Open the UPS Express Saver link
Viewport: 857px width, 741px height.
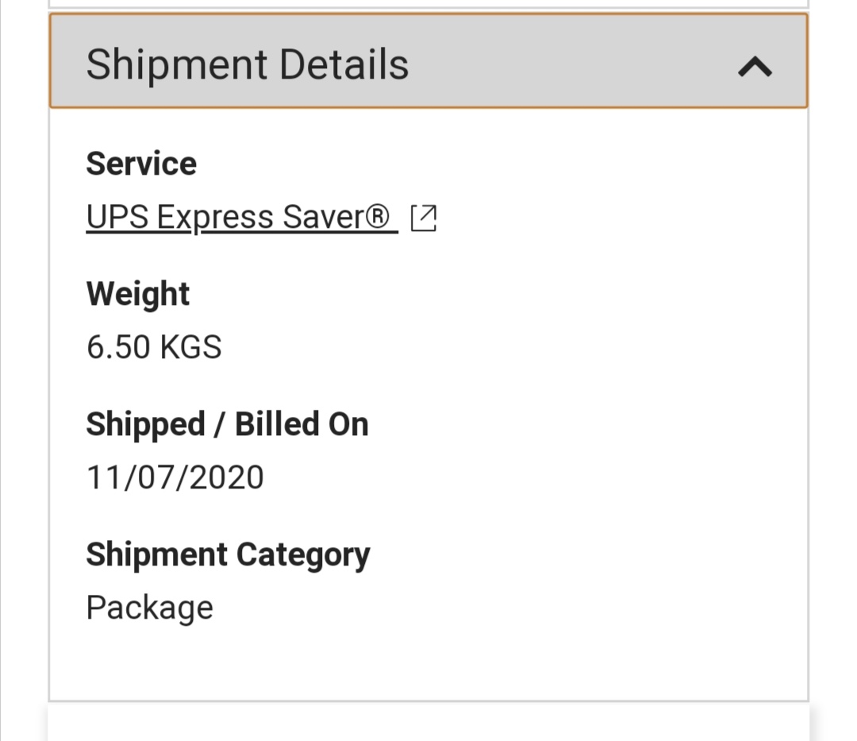click(x=242, y=218)
